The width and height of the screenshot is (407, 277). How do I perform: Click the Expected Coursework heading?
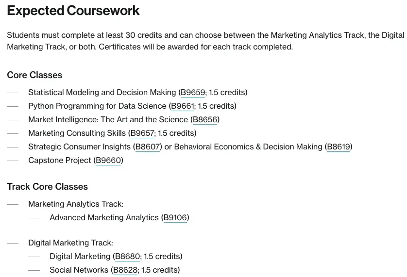(x=73, y=11)
